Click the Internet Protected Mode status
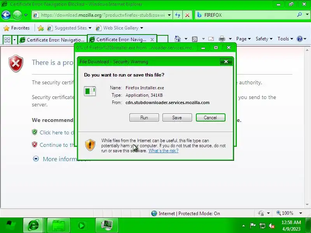Screen dimensions: 311x233 click(189, 214)
